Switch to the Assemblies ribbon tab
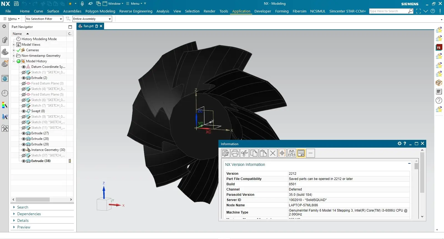 [x=72, y=11]
